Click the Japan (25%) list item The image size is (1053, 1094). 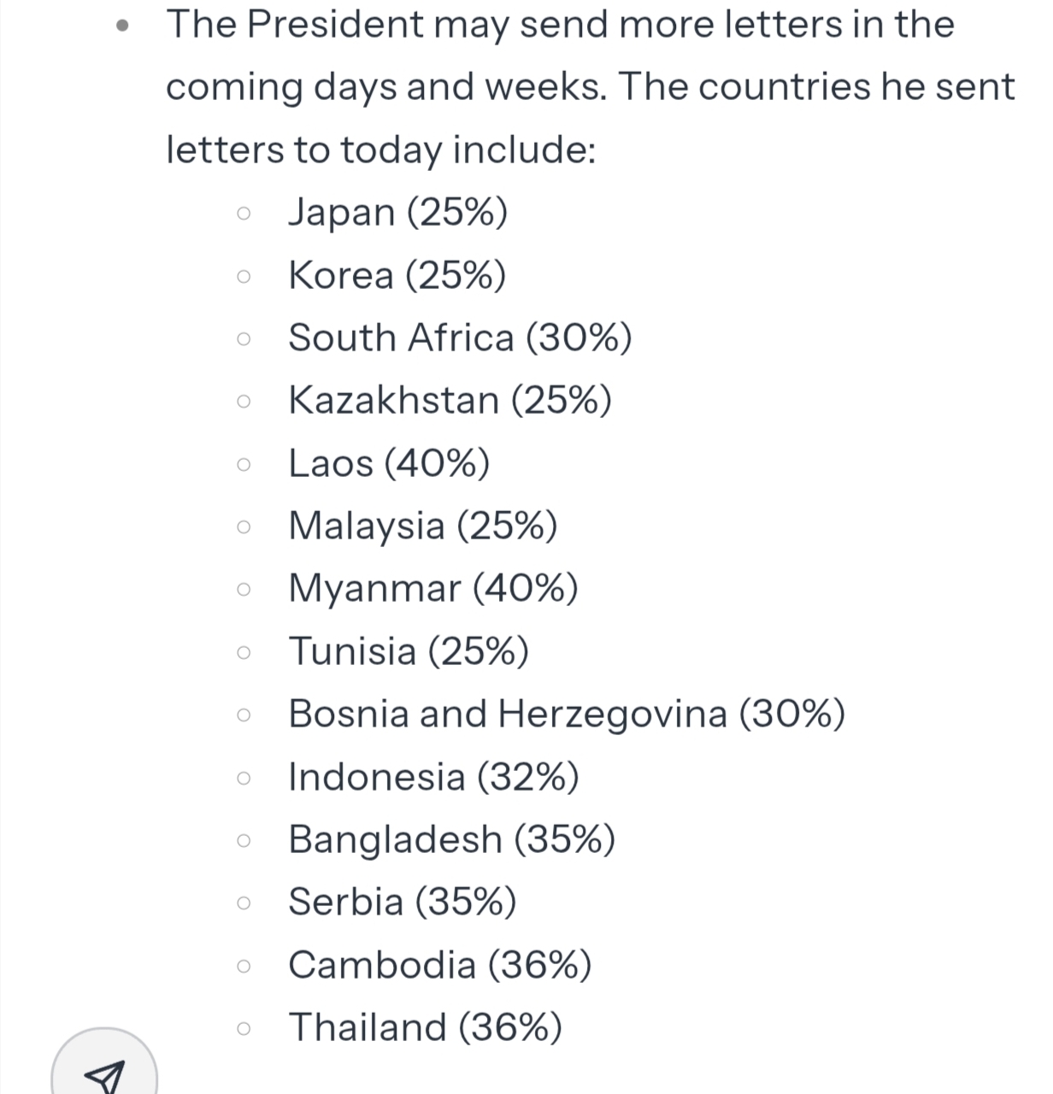tap(397, 212)
